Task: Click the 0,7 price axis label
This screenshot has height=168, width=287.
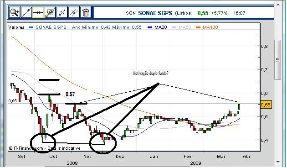Action: [264, 69]
